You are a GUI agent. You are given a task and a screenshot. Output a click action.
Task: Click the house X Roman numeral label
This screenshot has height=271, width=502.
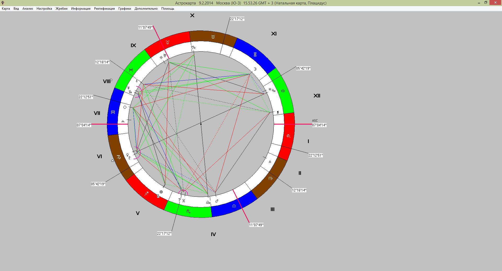(192, 15)
